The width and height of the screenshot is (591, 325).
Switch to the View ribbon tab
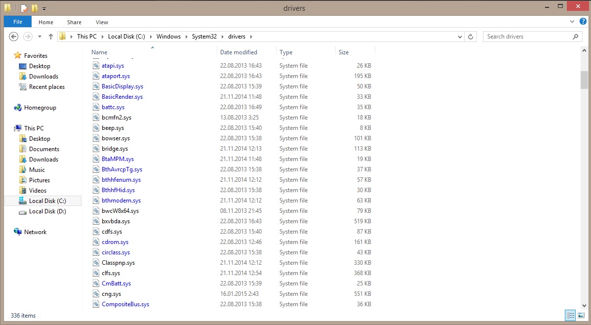coord(102,22)
